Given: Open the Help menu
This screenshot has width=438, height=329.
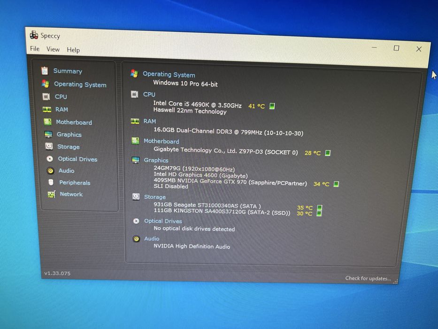Looking at the screenshot, I should click(x=73, y=50).
